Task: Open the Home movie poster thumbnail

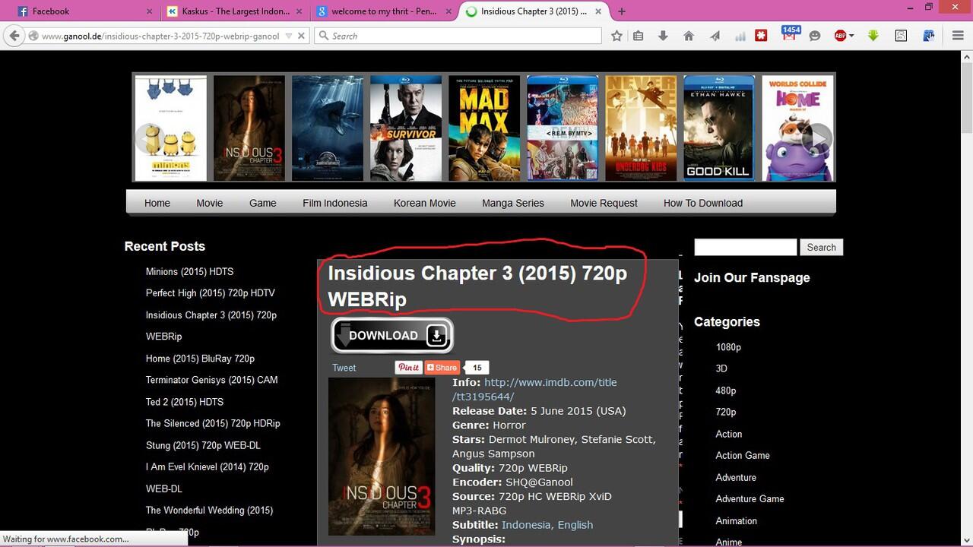Action: [x=797, y=128]
